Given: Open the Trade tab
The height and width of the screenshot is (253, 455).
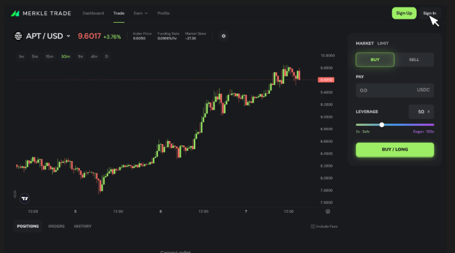Looking at the screenshot, I should tap(119, 13).
